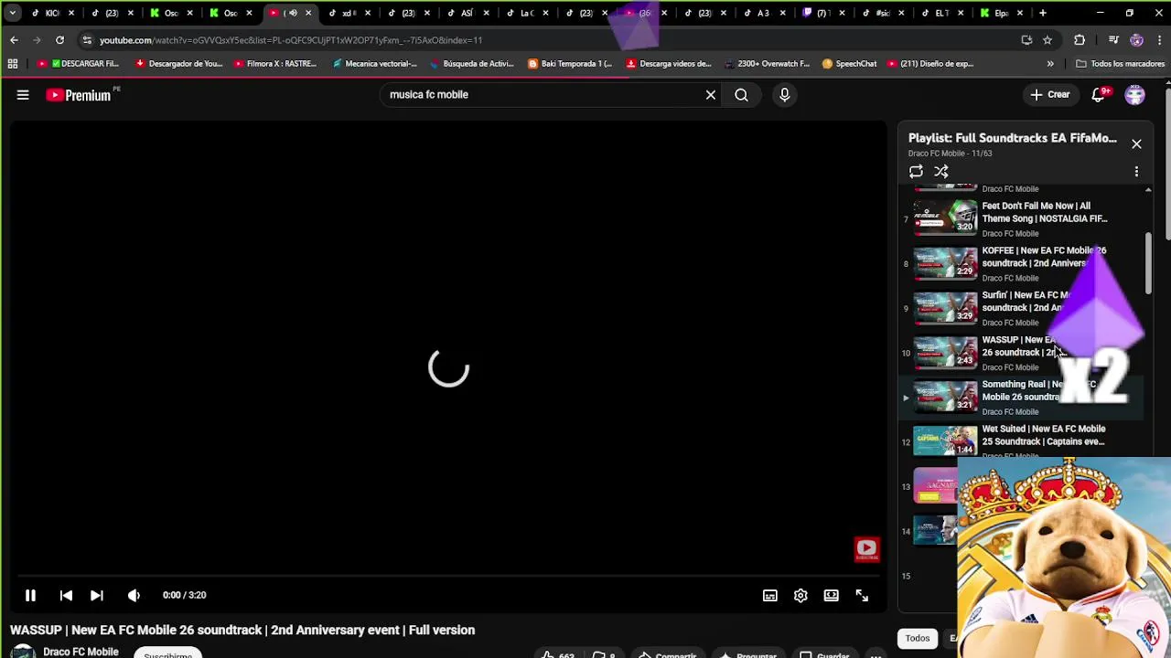
Task: Open playlist three-dot options menu
Action: click(1136, 171)
